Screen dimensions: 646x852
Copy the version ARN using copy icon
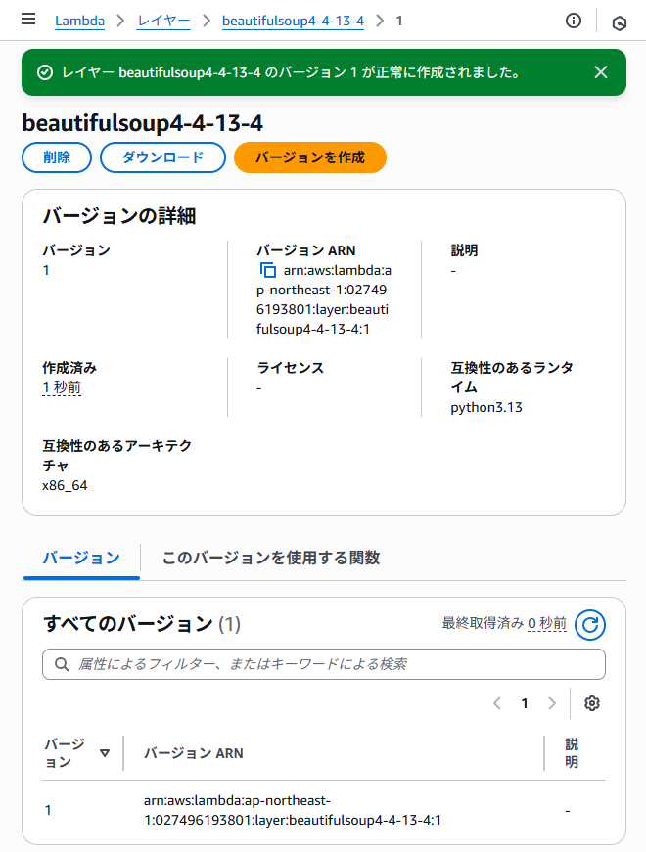(x=267, y=270)
